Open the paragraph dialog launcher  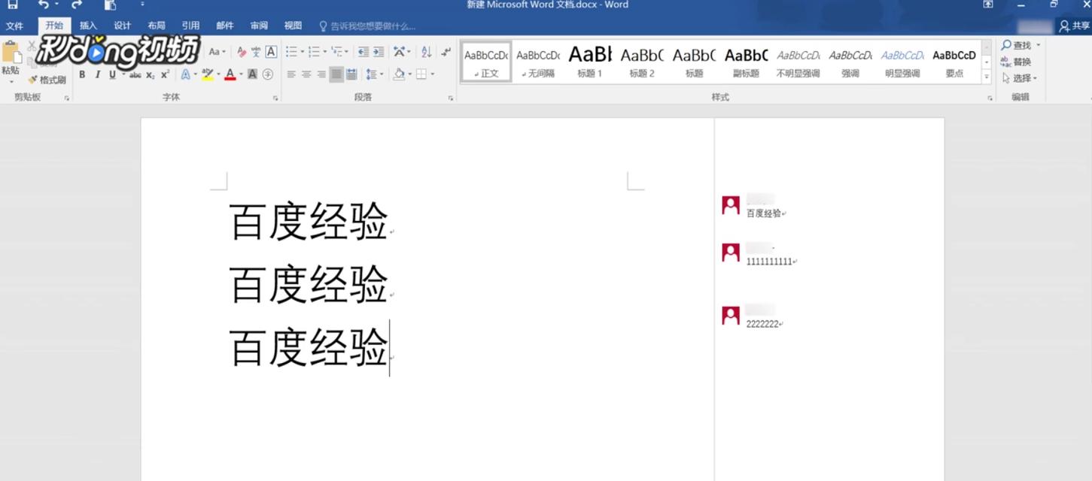tap(451, 98)
